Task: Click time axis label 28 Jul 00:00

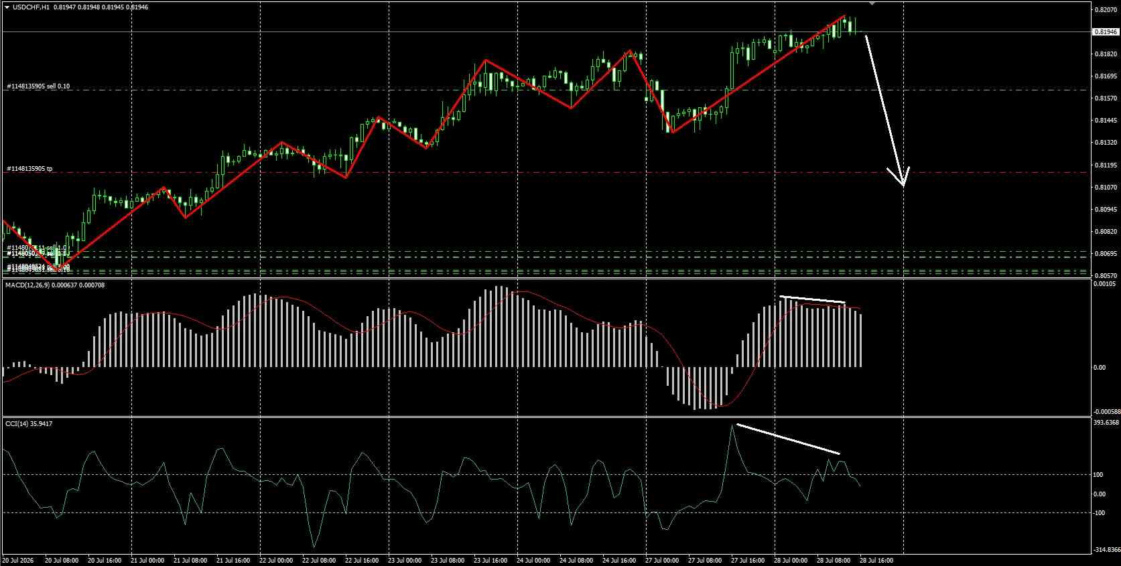Action: click(x=791, y=560)
